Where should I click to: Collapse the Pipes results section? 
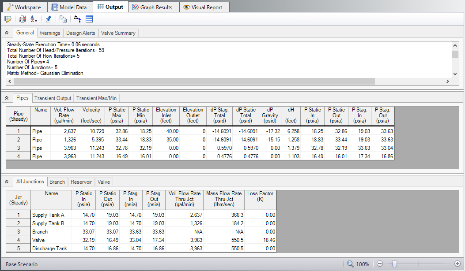[x=6, y=98]
